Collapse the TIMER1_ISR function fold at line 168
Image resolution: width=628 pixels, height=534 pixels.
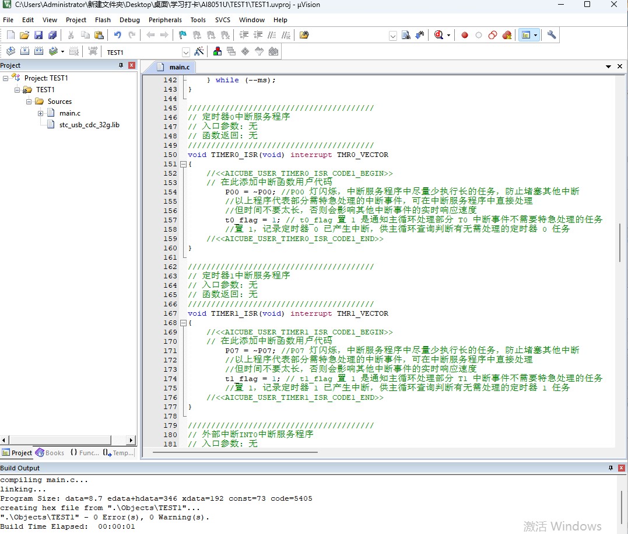pyautogui.click(x=184, y=323)
